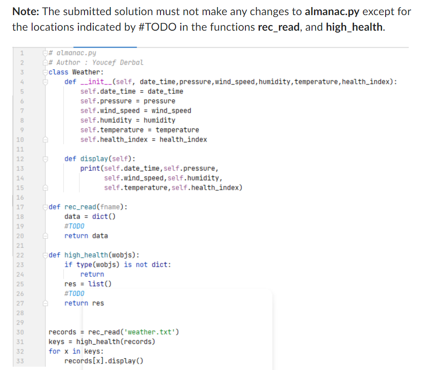This screenshot has width=421, height=370.
Task: Click the bold 'almanac.py' in the note
Action: tap(332, 12)
